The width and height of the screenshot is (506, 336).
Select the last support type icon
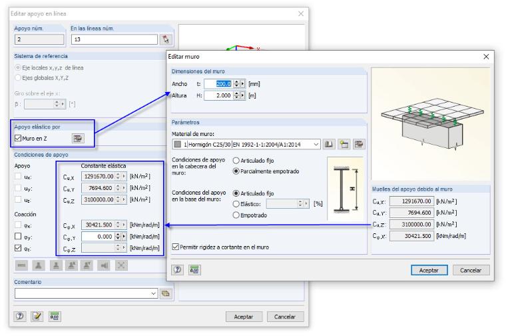tap(121, 265)
